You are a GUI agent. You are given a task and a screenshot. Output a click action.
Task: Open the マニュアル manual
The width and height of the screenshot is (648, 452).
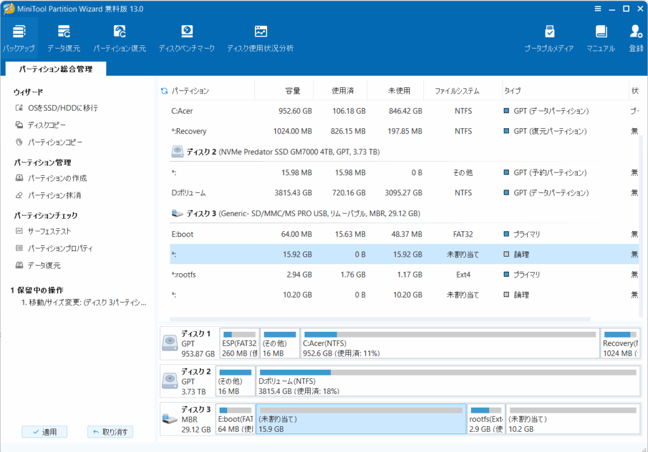coord(601,38)
